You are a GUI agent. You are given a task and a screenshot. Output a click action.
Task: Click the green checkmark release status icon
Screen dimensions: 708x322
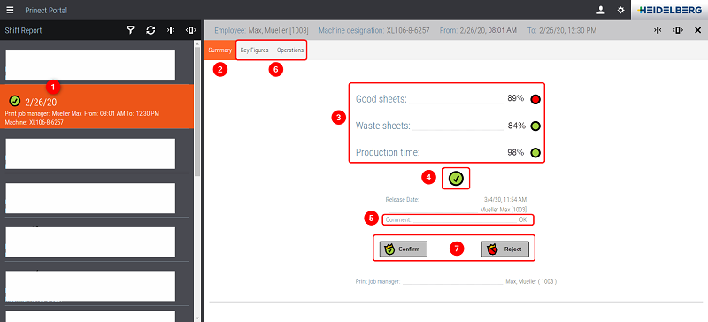[x=456, y=179]
